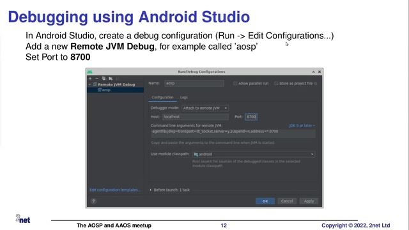
Task: Click the bold text Remote JVM Debug in the slide
Action: [112, 47]
